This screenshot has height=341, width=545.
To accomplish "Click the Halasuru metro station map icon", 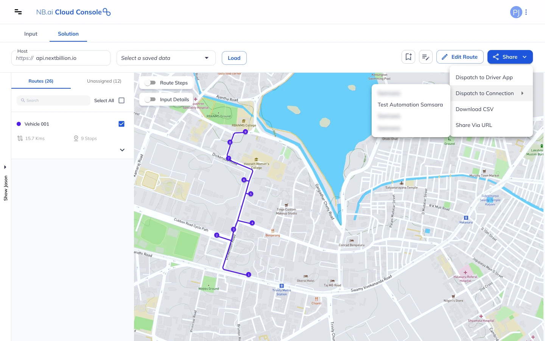I will point(466,218).
